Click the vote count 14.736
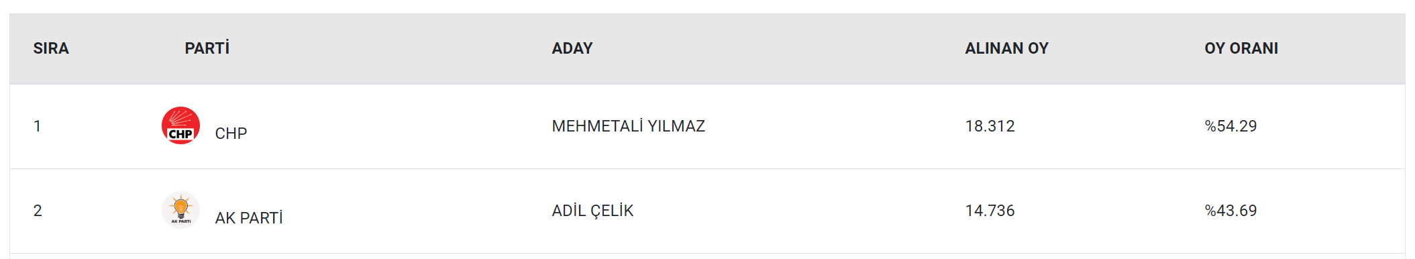 tap(990, 211)
